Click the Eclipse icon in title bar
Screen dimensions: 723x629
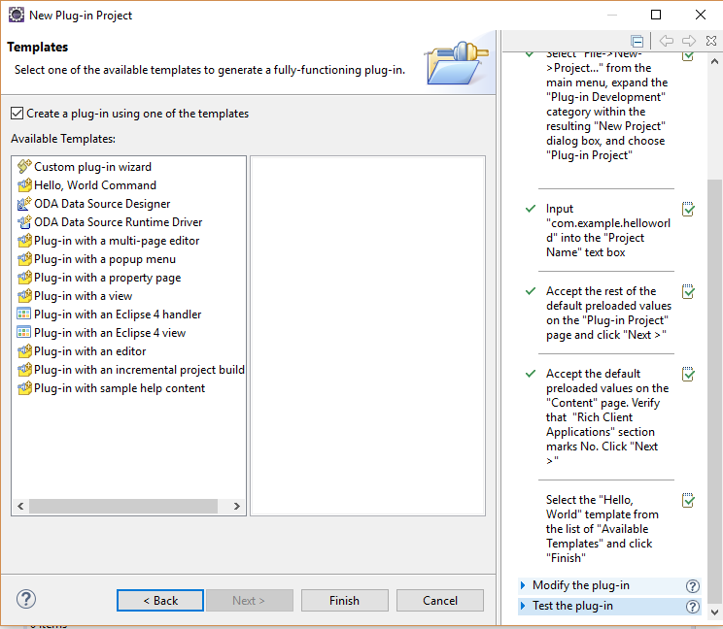[17, 15]
